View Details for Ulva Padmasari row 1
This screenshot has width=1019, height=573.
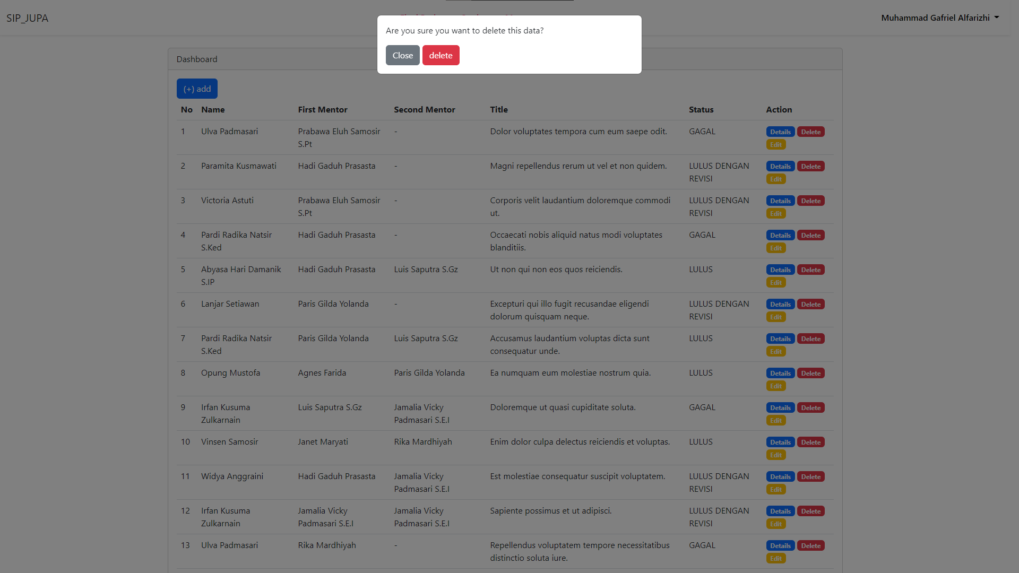coord(780,131)
